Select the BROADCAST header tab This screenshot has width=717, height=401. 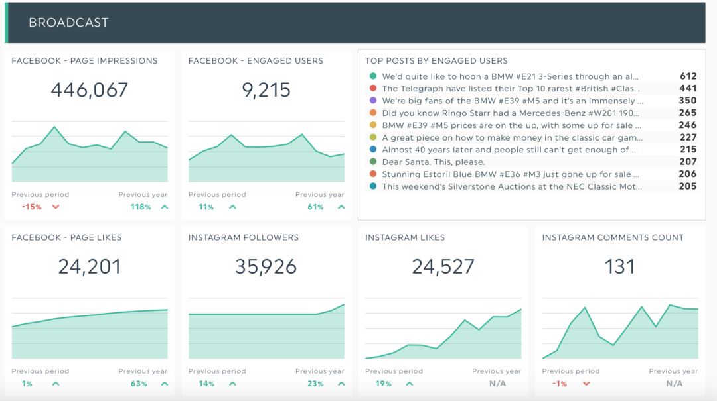[68, 22]
